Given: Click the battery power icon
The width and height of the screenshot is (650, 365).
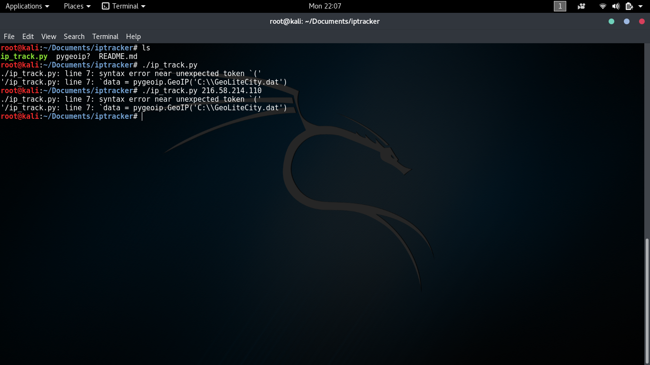Looking at the screenshot, I should pyautogui.click(x=629, y=6).
